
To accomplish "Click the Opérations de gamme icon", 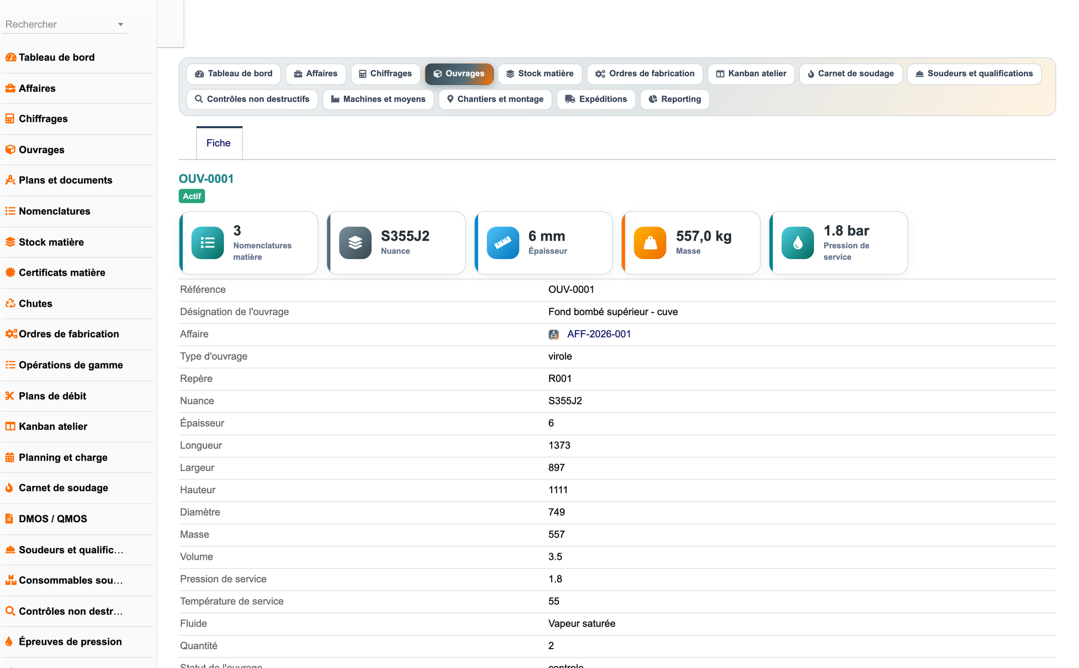I will click(x=11, y=365).
